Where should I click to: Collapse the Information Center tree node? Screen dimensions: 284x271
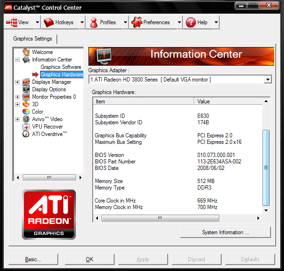[17, 60]
